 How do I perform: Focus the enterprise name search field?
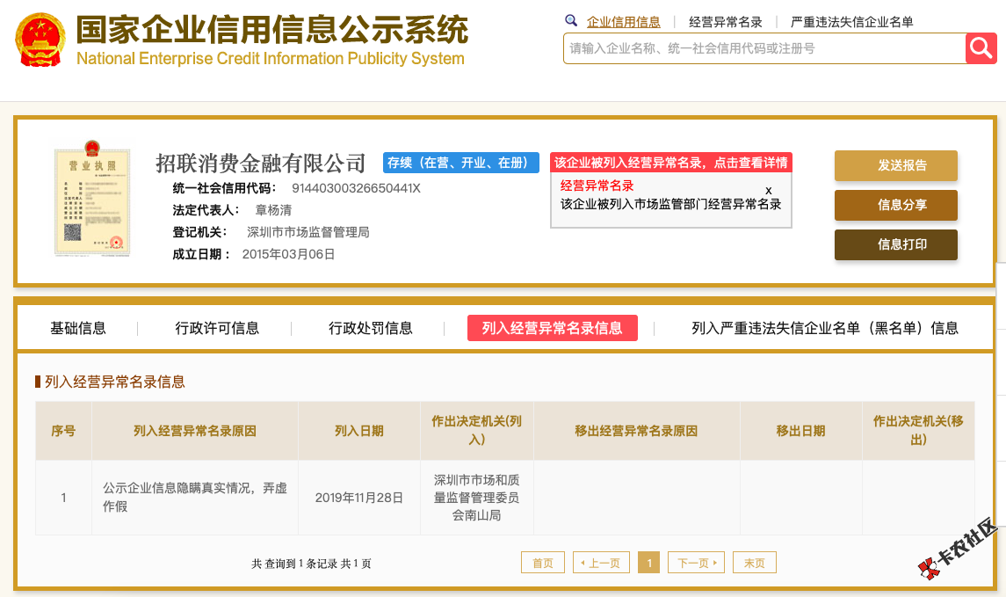point(764,48)
